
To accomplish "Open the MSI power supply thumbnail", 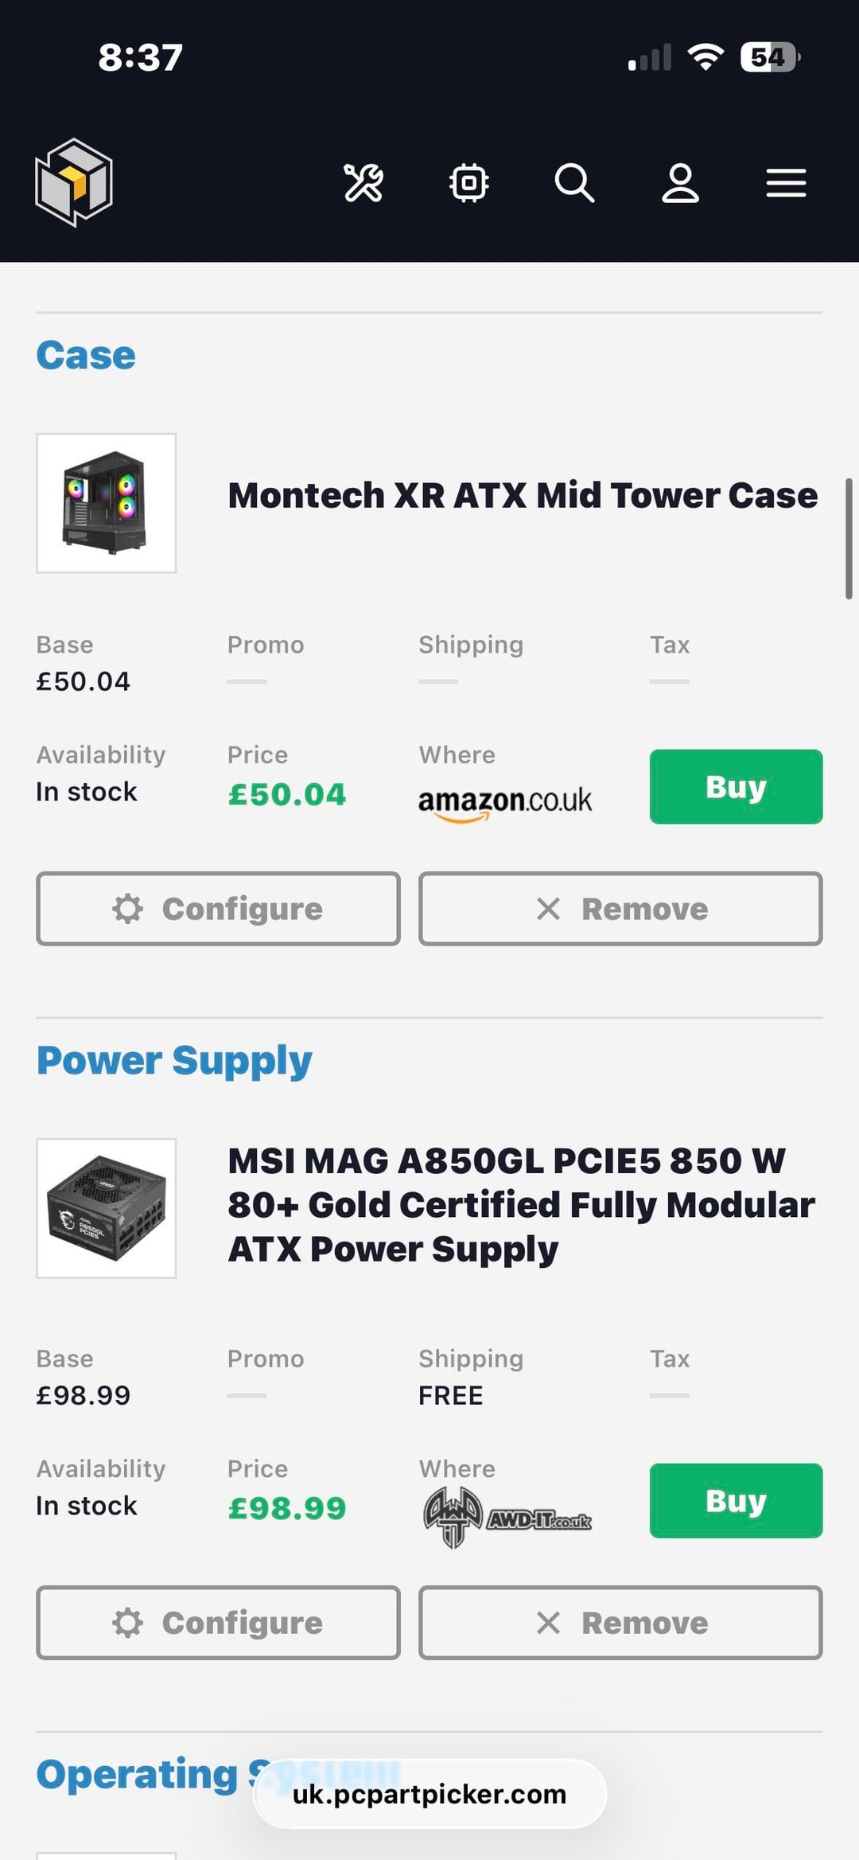I will click(107, 1208).
